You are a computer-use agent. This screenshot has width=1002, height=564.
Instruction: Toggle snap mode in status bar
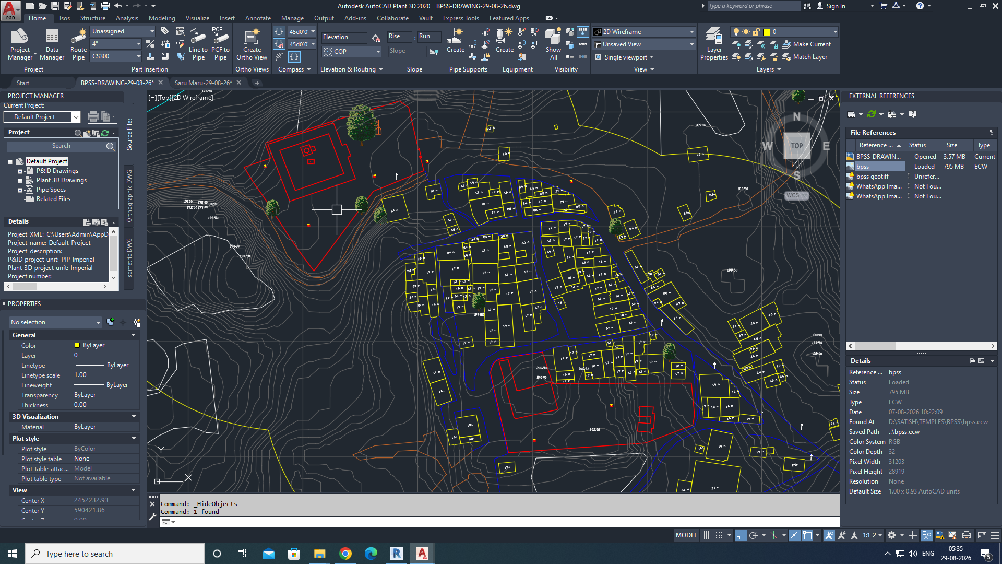pos(719,535)
